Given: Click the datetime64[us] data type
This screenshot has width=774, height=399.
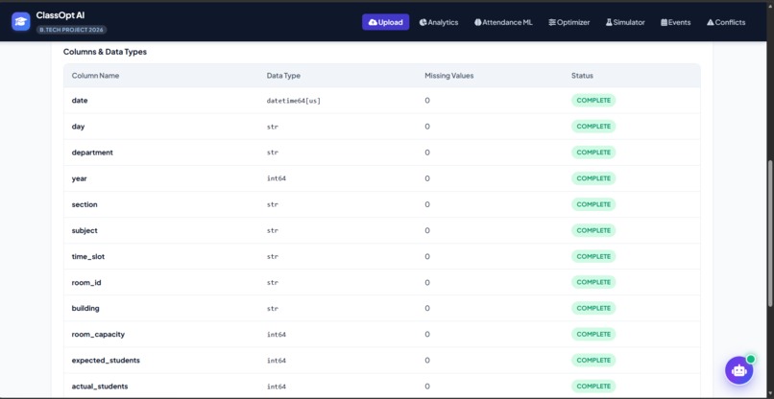Looking at the screenshot, I should click(294, 101).
